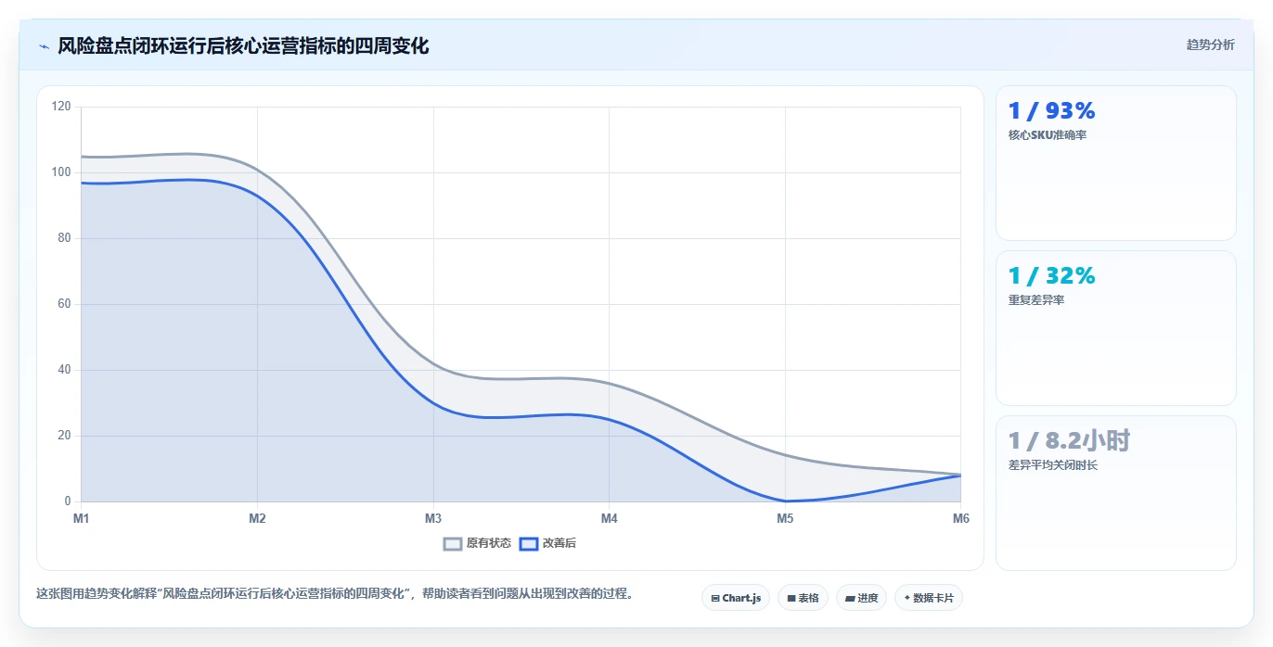Select the 数据卡片 tag
Screen dimensions: 1273x647
pos(928,598)
